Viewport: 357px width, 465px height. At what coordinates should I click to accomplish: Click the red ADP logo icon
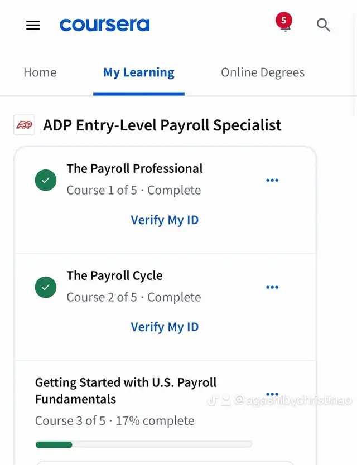(24, 125)
